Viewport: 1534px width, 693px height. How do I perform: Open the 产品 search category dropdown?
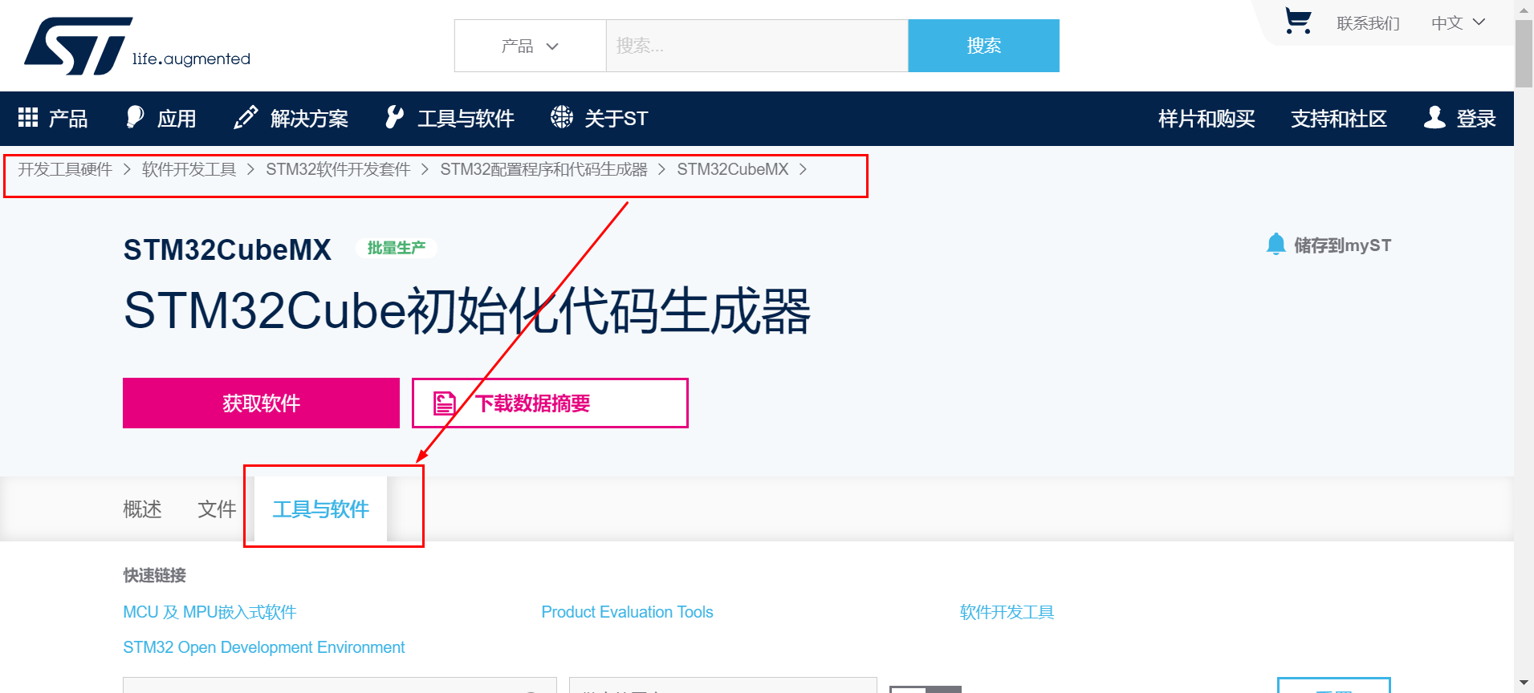(x=530, y=46)
